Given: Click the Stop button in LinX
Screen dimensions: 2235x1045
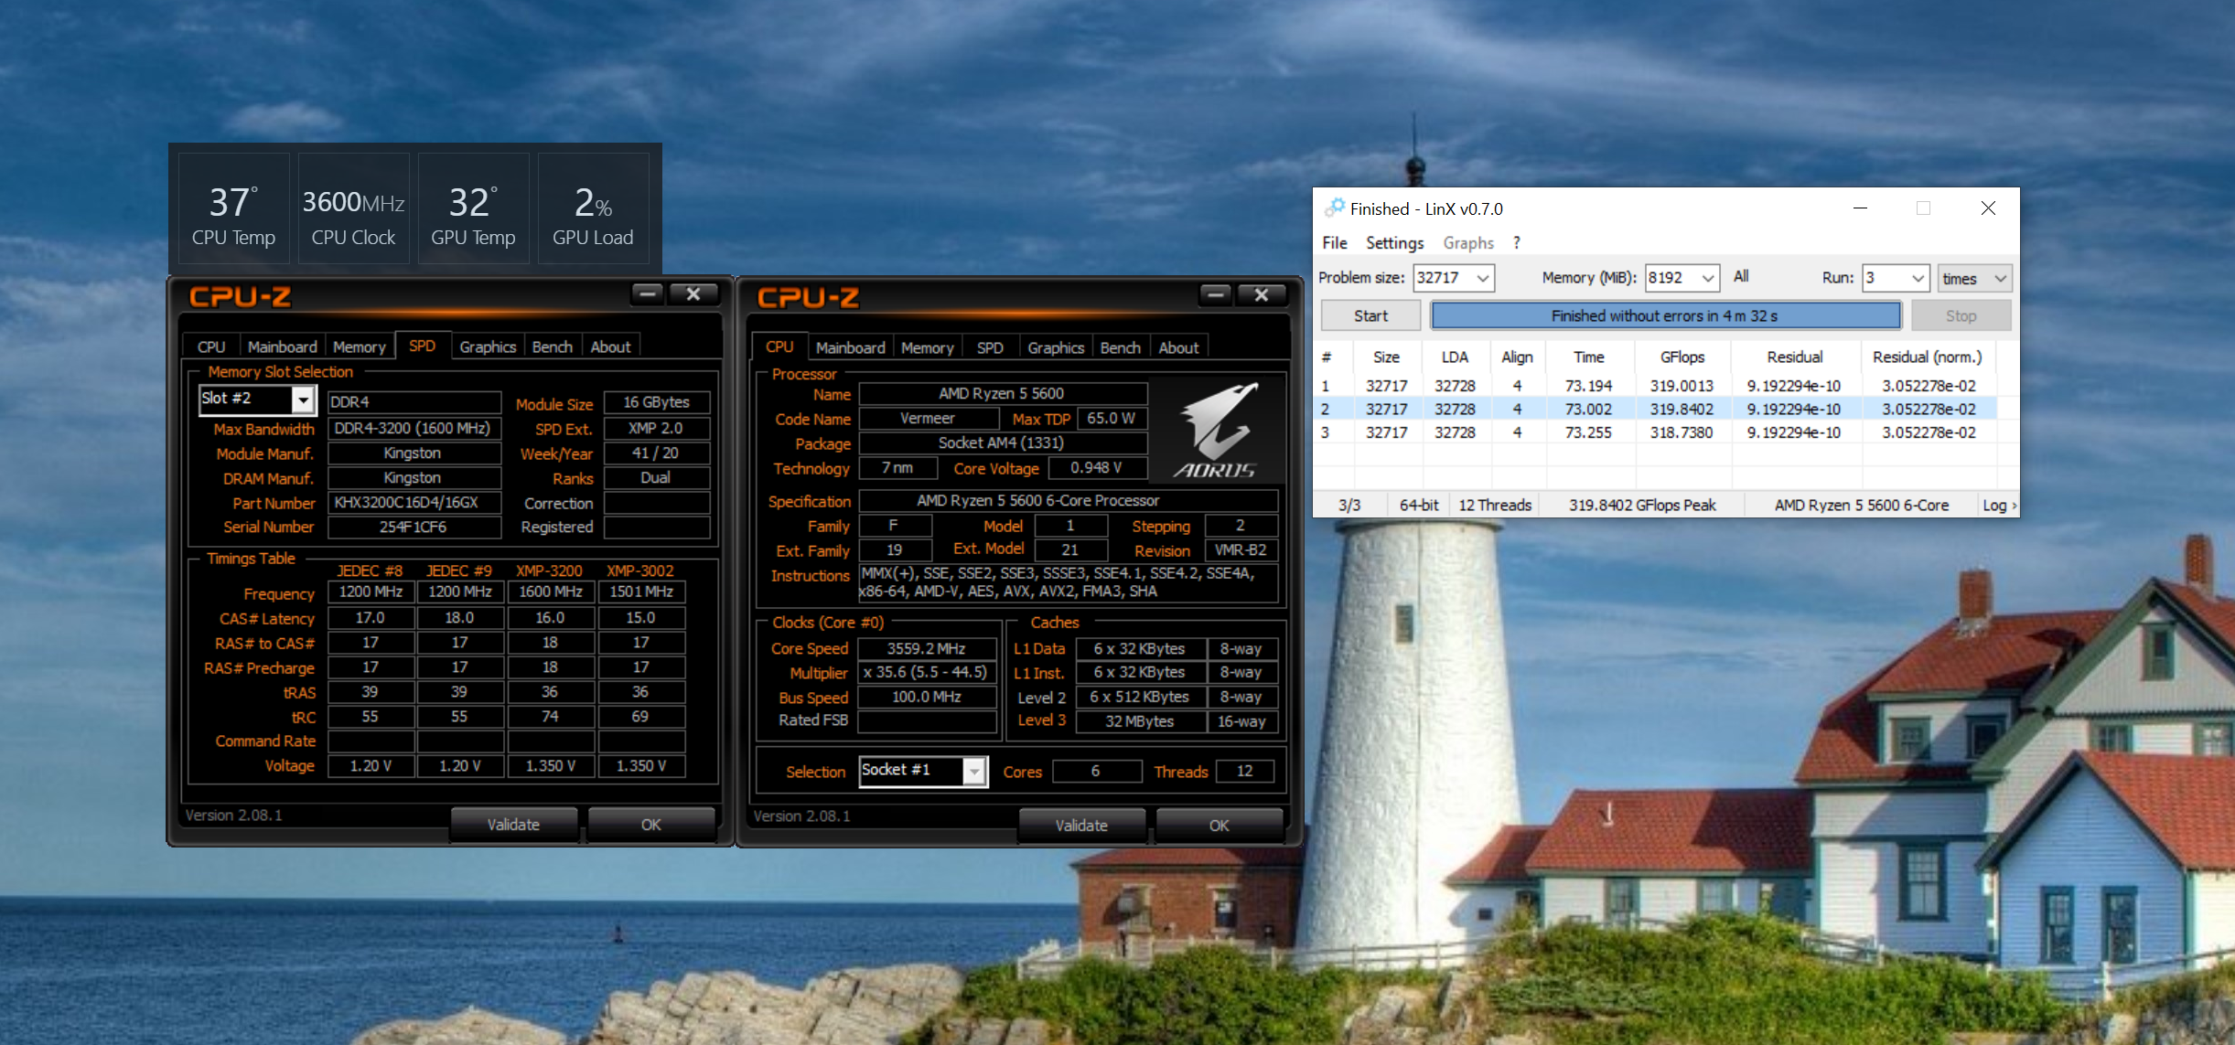Looking at the screenshot, I should [1961, 315].
